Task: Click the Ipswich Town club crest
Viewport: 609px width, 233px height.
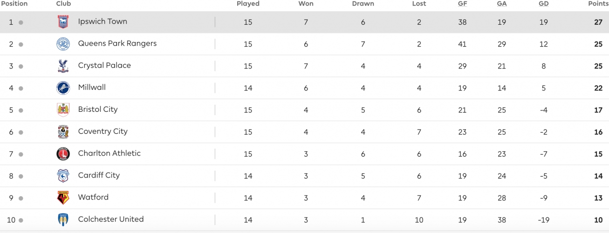Action: (x=63, y=22)
